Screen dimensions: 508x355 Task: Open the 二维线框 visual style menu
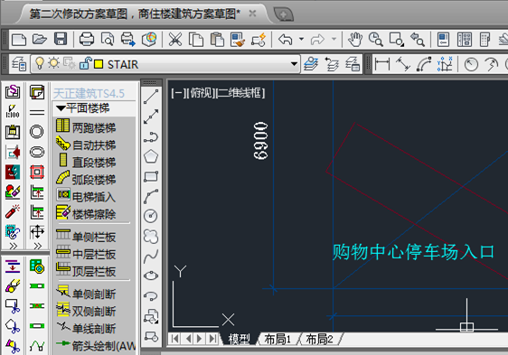(240, 93)
